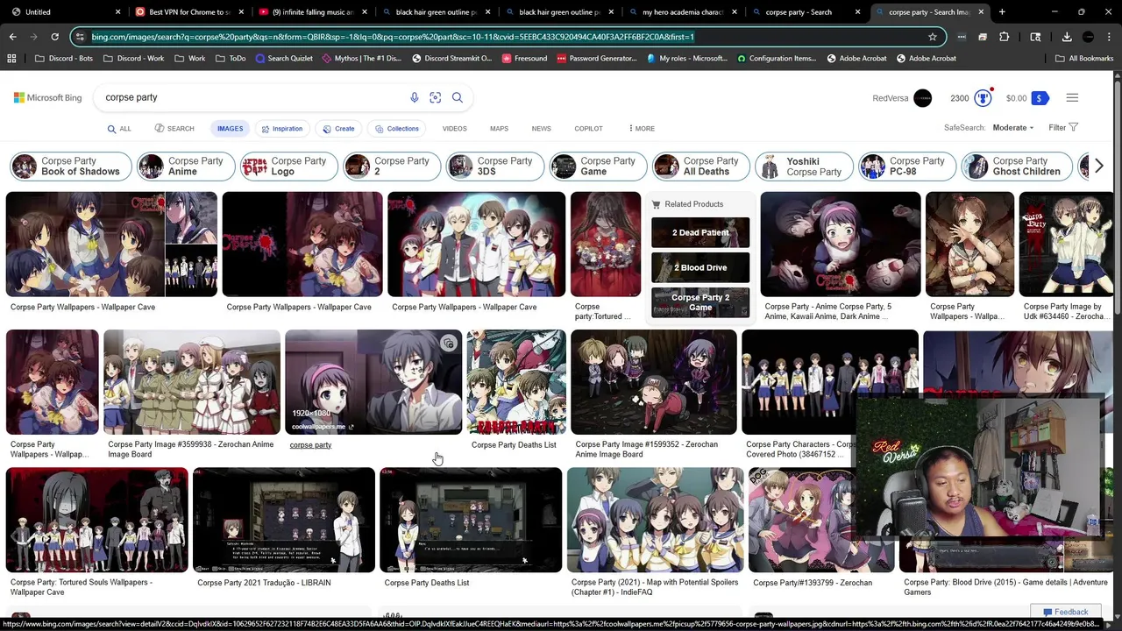Open the Freesound bookmark
The height and width of the screenshot is (631, 1122).
coord(524,59)
